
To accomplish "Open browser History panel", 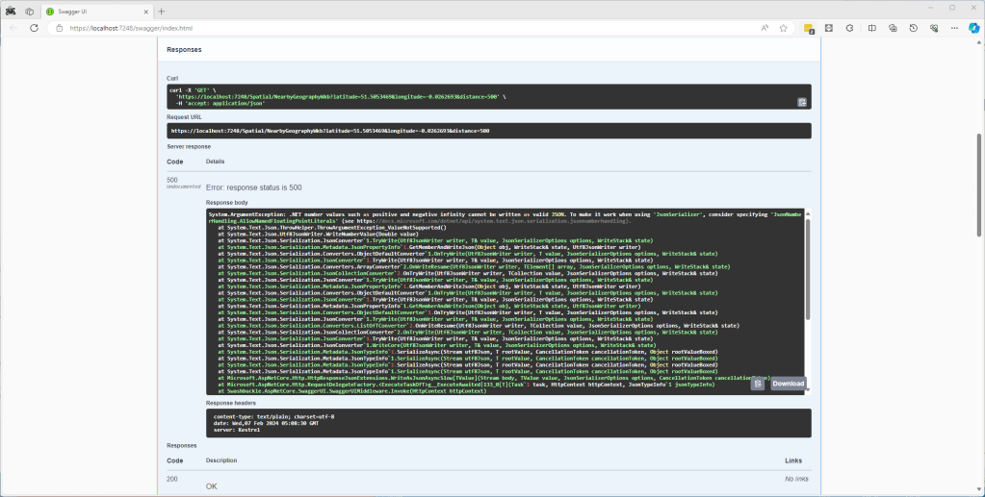I will (x=912, y=28).
